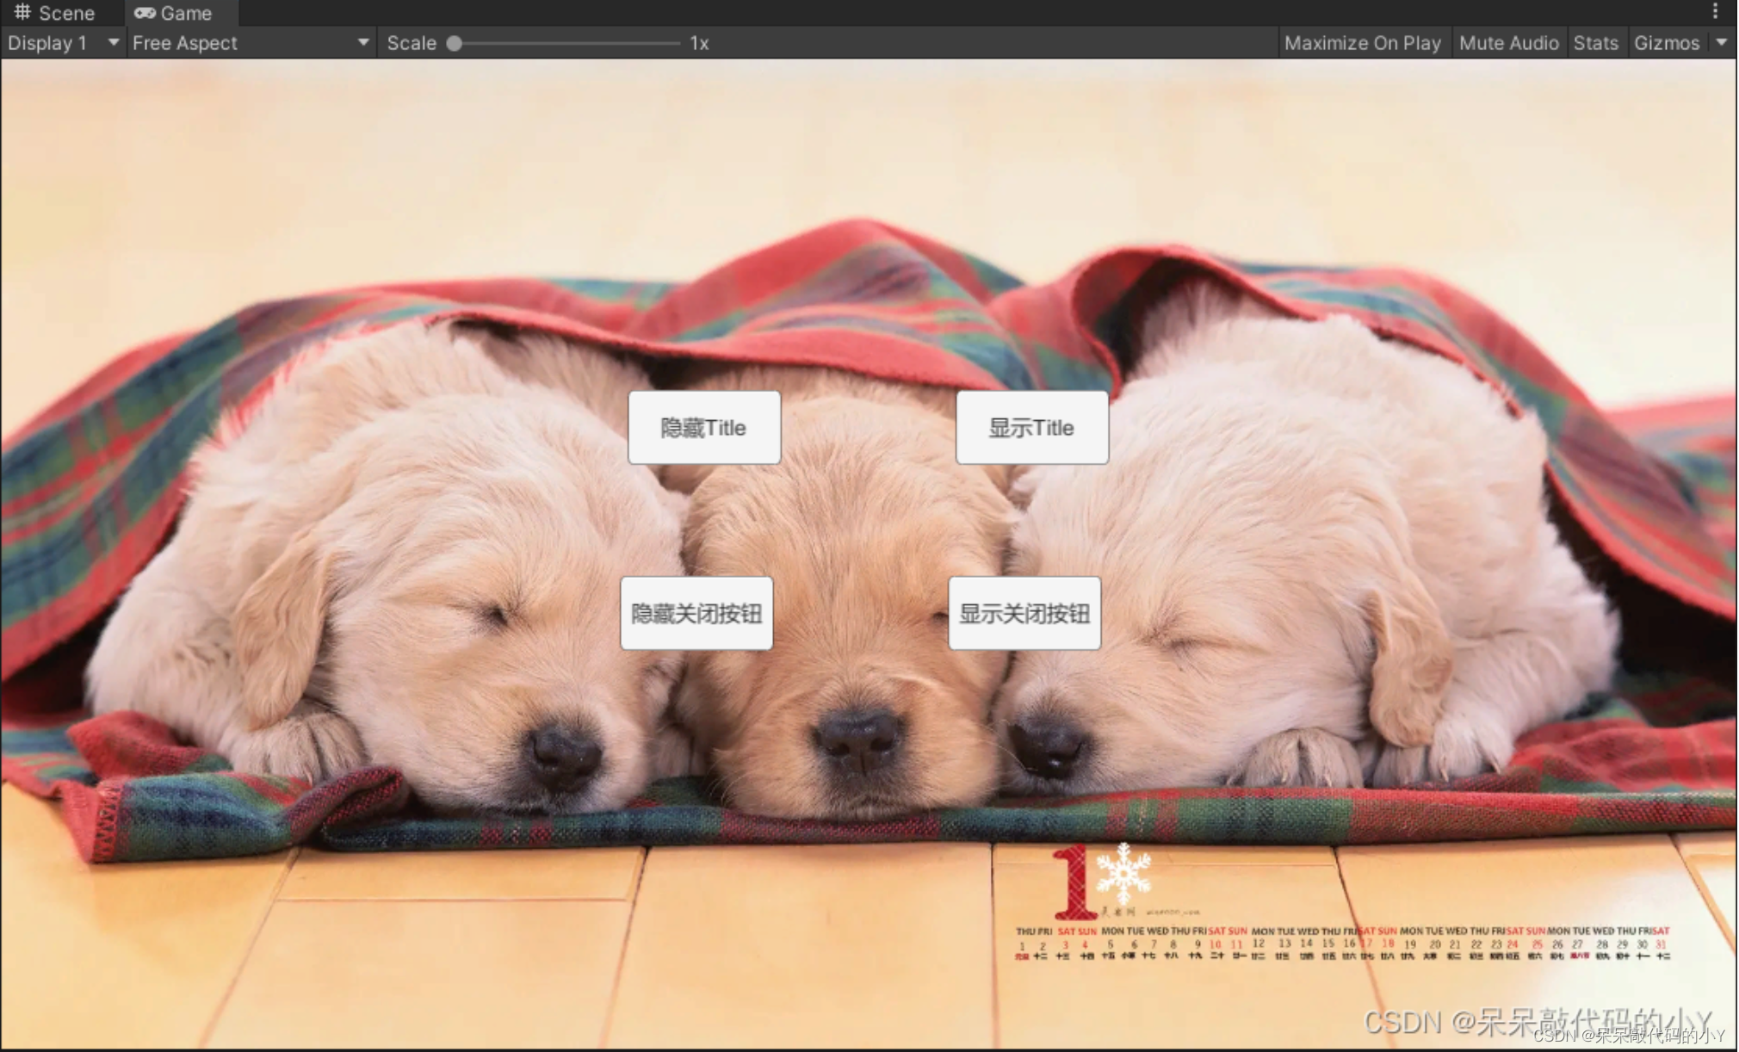Click the 显示Title button
The width and height of the screenshot is (1739, 1052).
1031,428
